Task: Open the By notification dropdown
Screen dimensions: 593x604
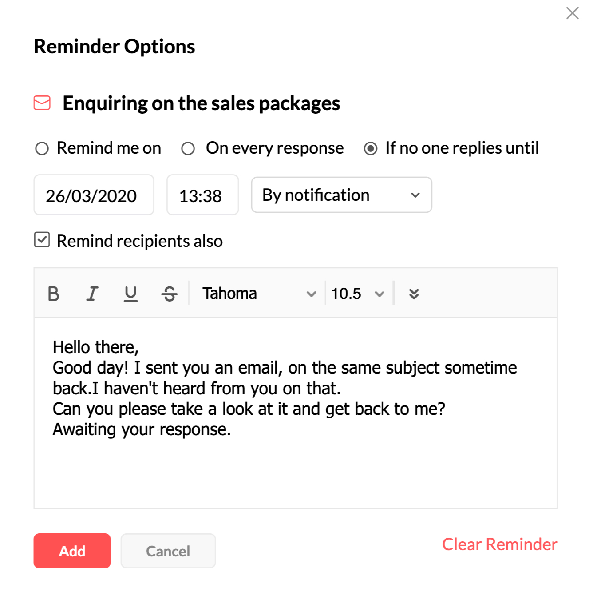Action: (341, 195)
